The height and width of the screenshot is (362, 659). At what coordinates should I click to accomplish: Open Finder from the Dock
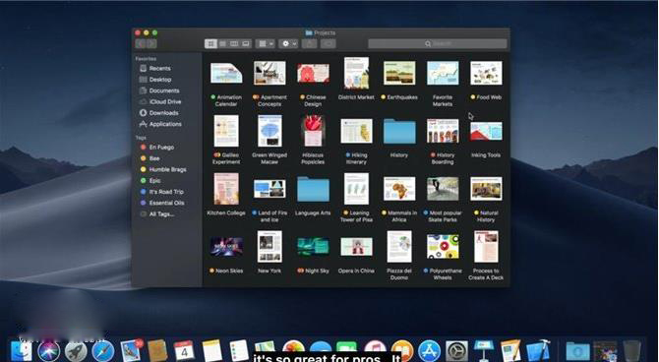point(22,351)
